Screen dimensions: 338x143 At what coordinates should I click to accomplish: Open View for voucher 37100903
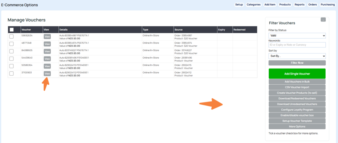47,73
